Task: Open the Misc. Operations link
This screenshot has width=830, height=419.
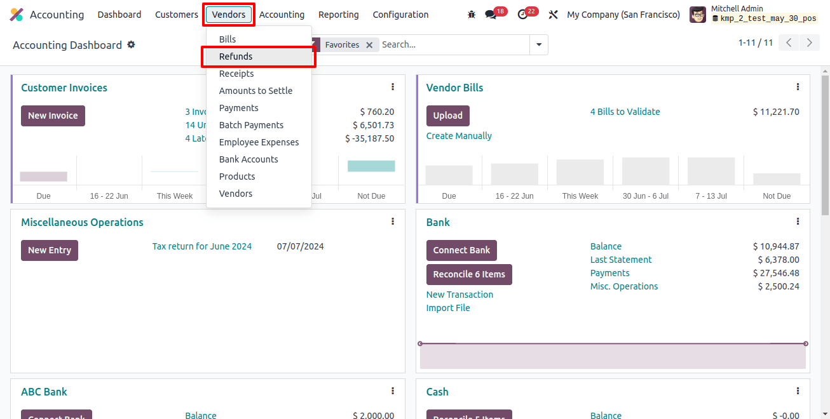Action: 624,286
